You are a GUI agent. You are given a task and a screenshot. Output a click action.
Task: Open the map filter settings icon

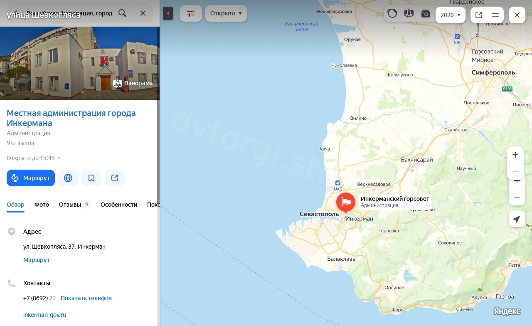coord(191,13)
